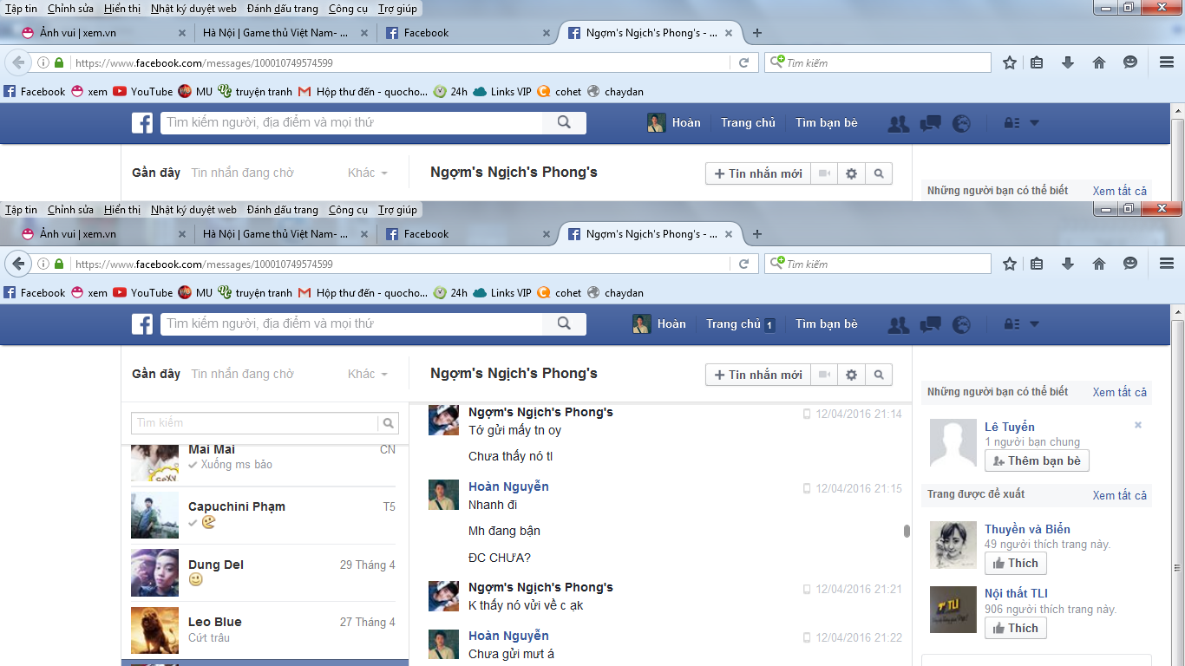Viewport: 1185px width, 666px height.
Task: Show bookmarks list icon in lower window
Action: (x=1037, y=264)
